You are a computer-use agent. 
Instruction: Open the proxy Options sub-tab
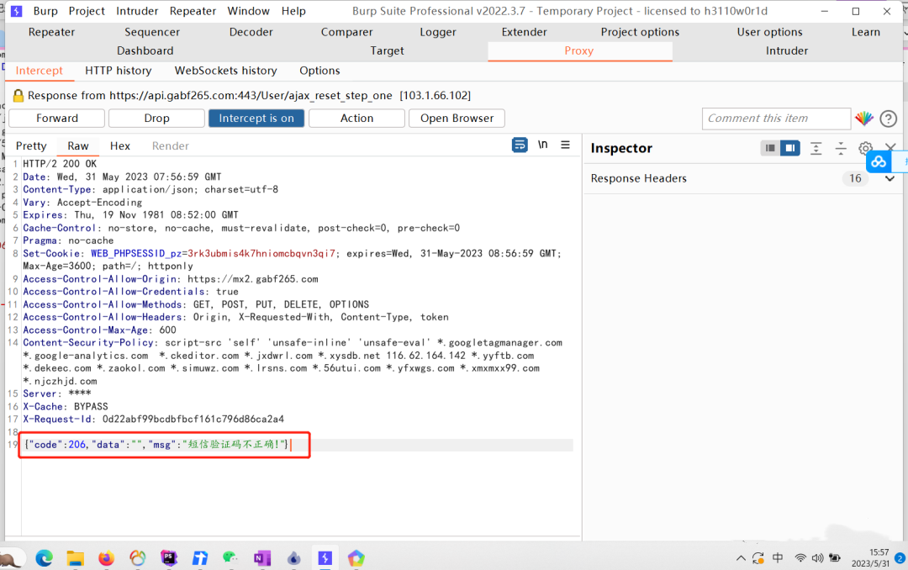[x=319, y=71]
